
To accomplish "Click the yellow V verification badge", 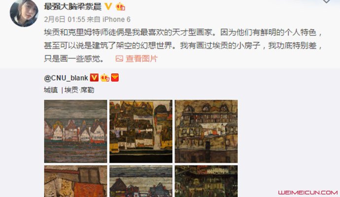I will click(x=108, y=6).
